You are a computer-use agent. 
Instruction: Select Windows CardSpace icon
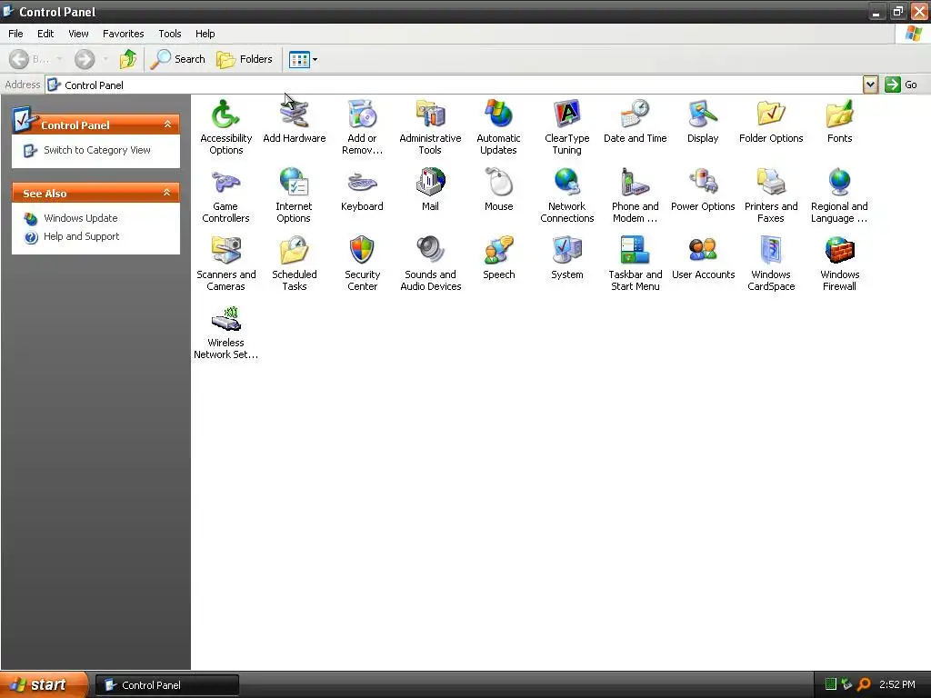[x=771, y=251]
